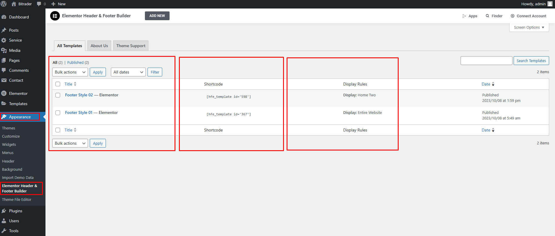Click the Plugins icon in sidebar

(4, 211)
